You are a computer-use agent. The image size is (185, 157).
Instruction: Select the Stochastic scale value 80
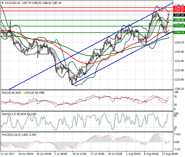pyautogui.click(x=175, y=116)
